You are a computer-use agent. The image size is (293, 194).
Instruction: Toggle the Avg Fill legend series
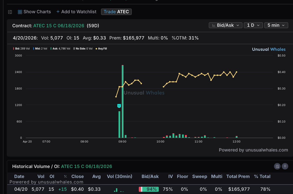pos(101,48)
